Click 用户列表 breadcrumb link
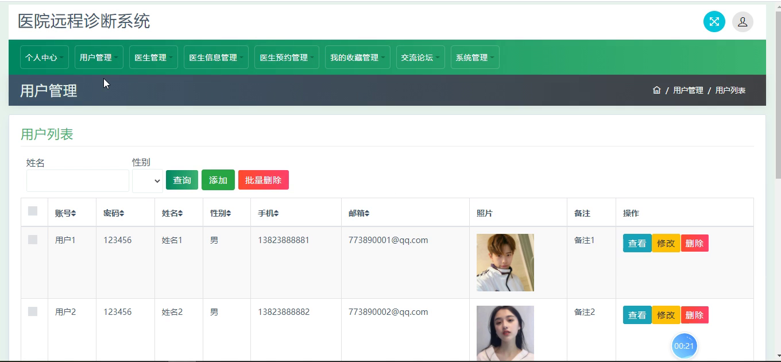 (x=730, y=90)
